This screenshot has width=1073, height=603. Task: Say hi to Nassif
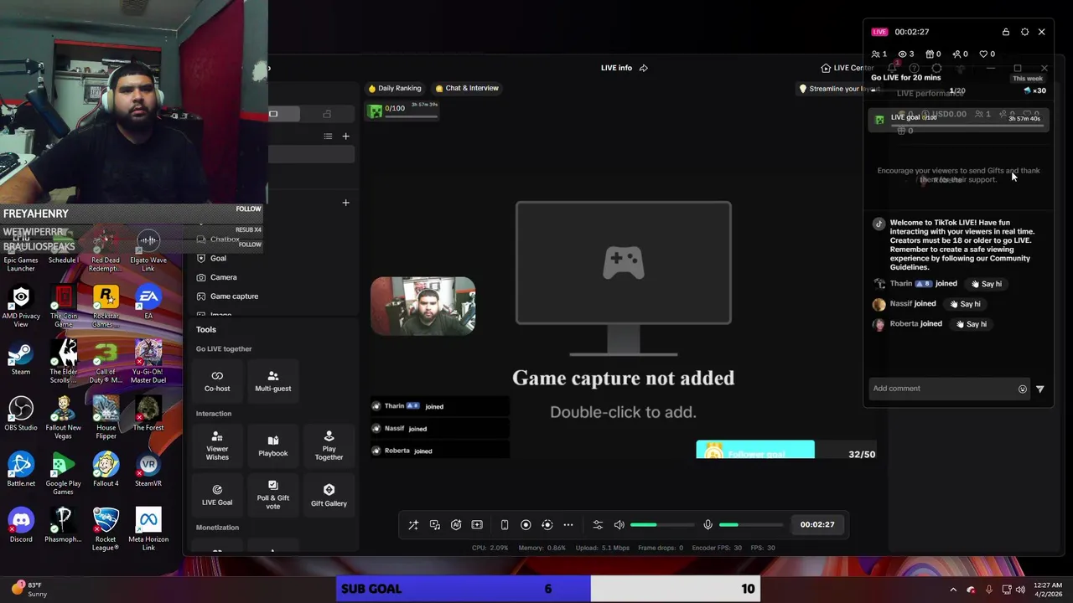tap(965, 304)
